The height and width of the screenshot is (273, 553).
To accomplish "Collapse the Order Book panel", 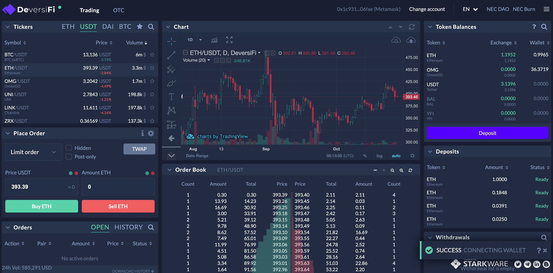I will 169,170.
